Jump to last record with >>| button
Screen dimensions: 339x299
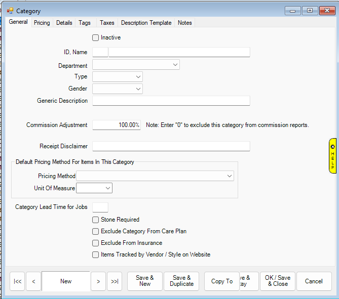click(115, 281)
